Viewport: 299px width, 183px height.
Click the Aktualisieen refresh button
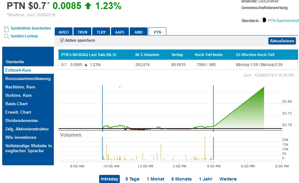[282, 41]
